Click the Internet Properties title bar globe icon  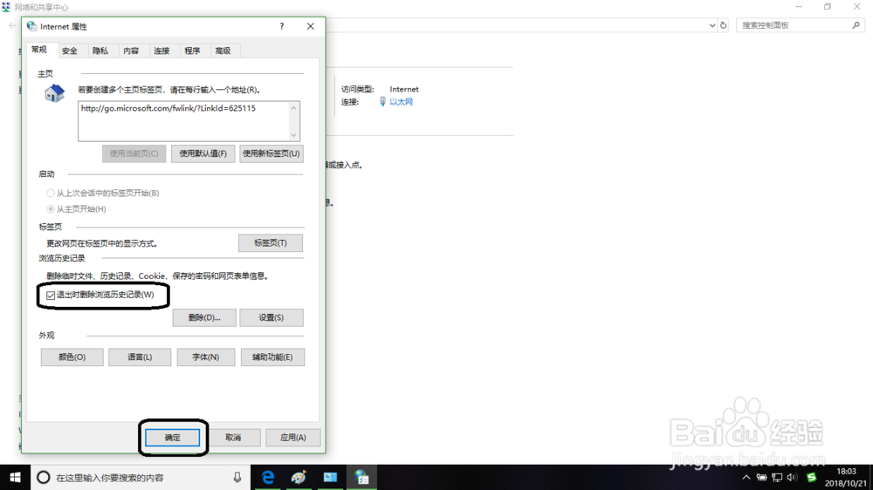click(x=31, y=26)
